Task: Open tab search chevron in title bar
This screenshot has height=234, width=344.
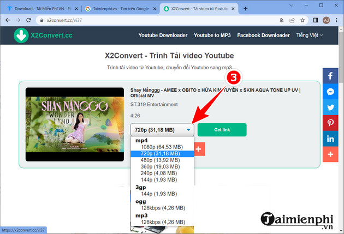Action: click(291, 5)
